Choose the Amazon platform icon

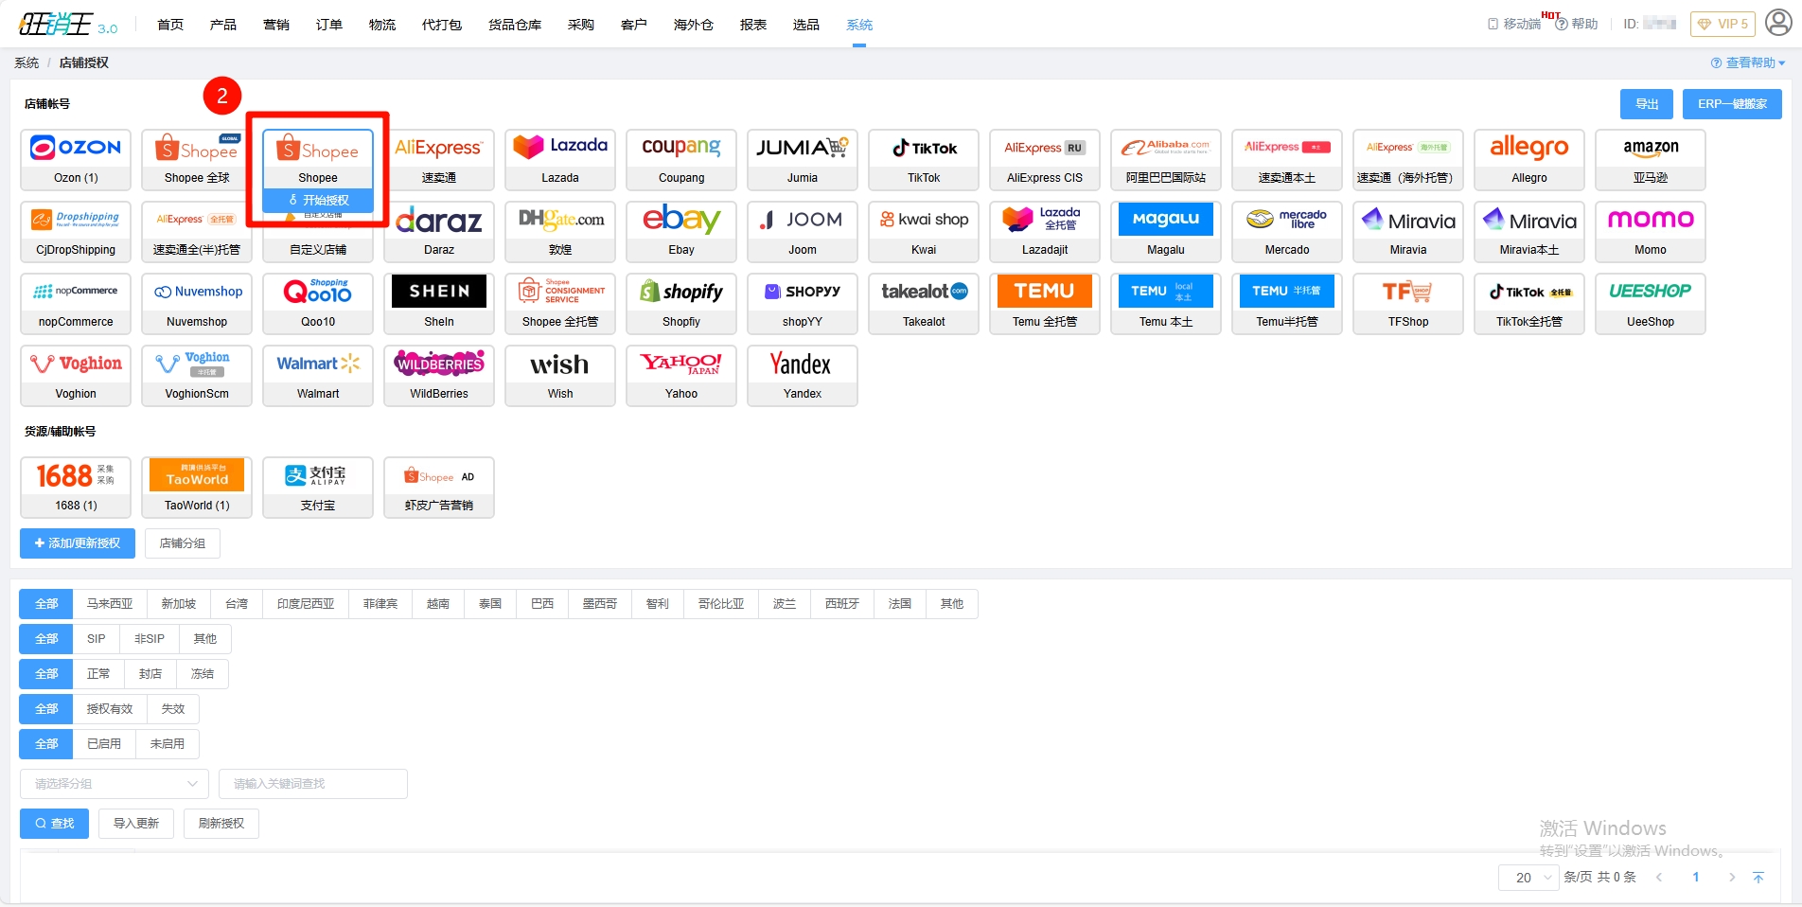point(1650,159)
